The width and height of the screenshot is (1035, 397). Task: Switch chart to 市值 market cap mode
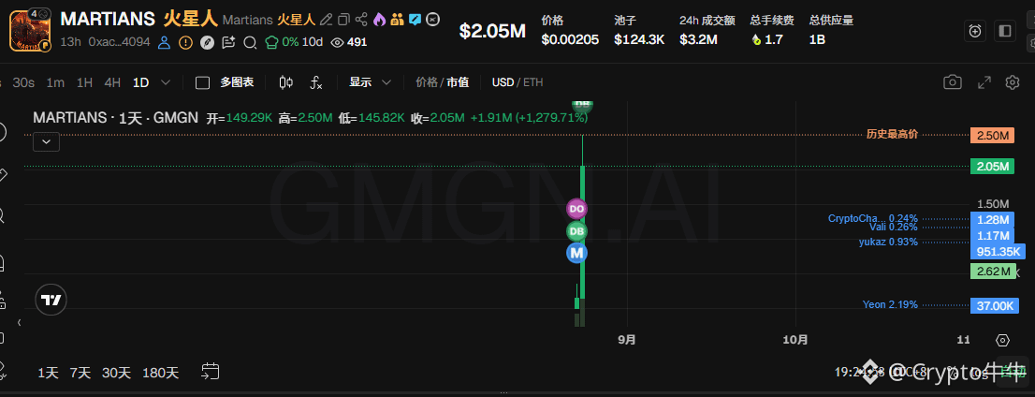[x=458, y=82]
